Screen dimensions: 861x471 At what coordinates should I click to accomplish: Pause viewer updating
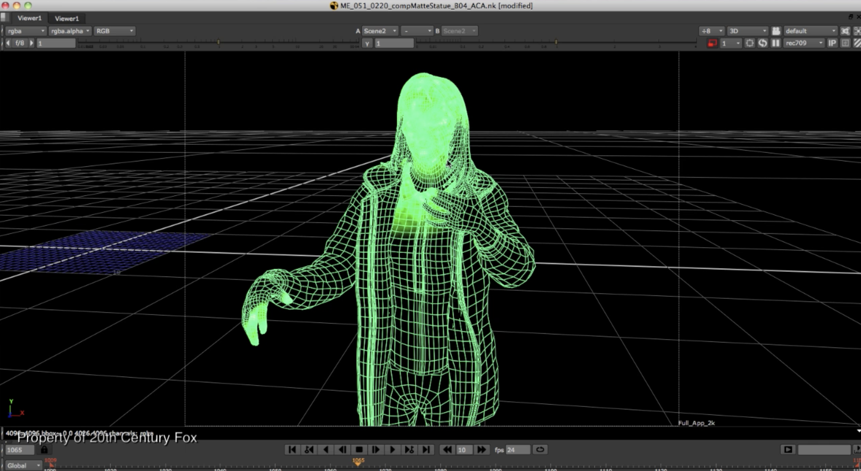point(776,43)
